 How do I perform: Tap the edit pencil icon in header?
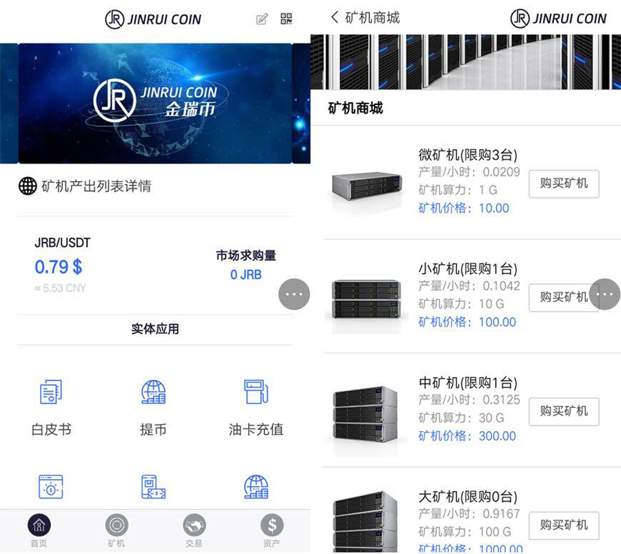pos(262,19)
